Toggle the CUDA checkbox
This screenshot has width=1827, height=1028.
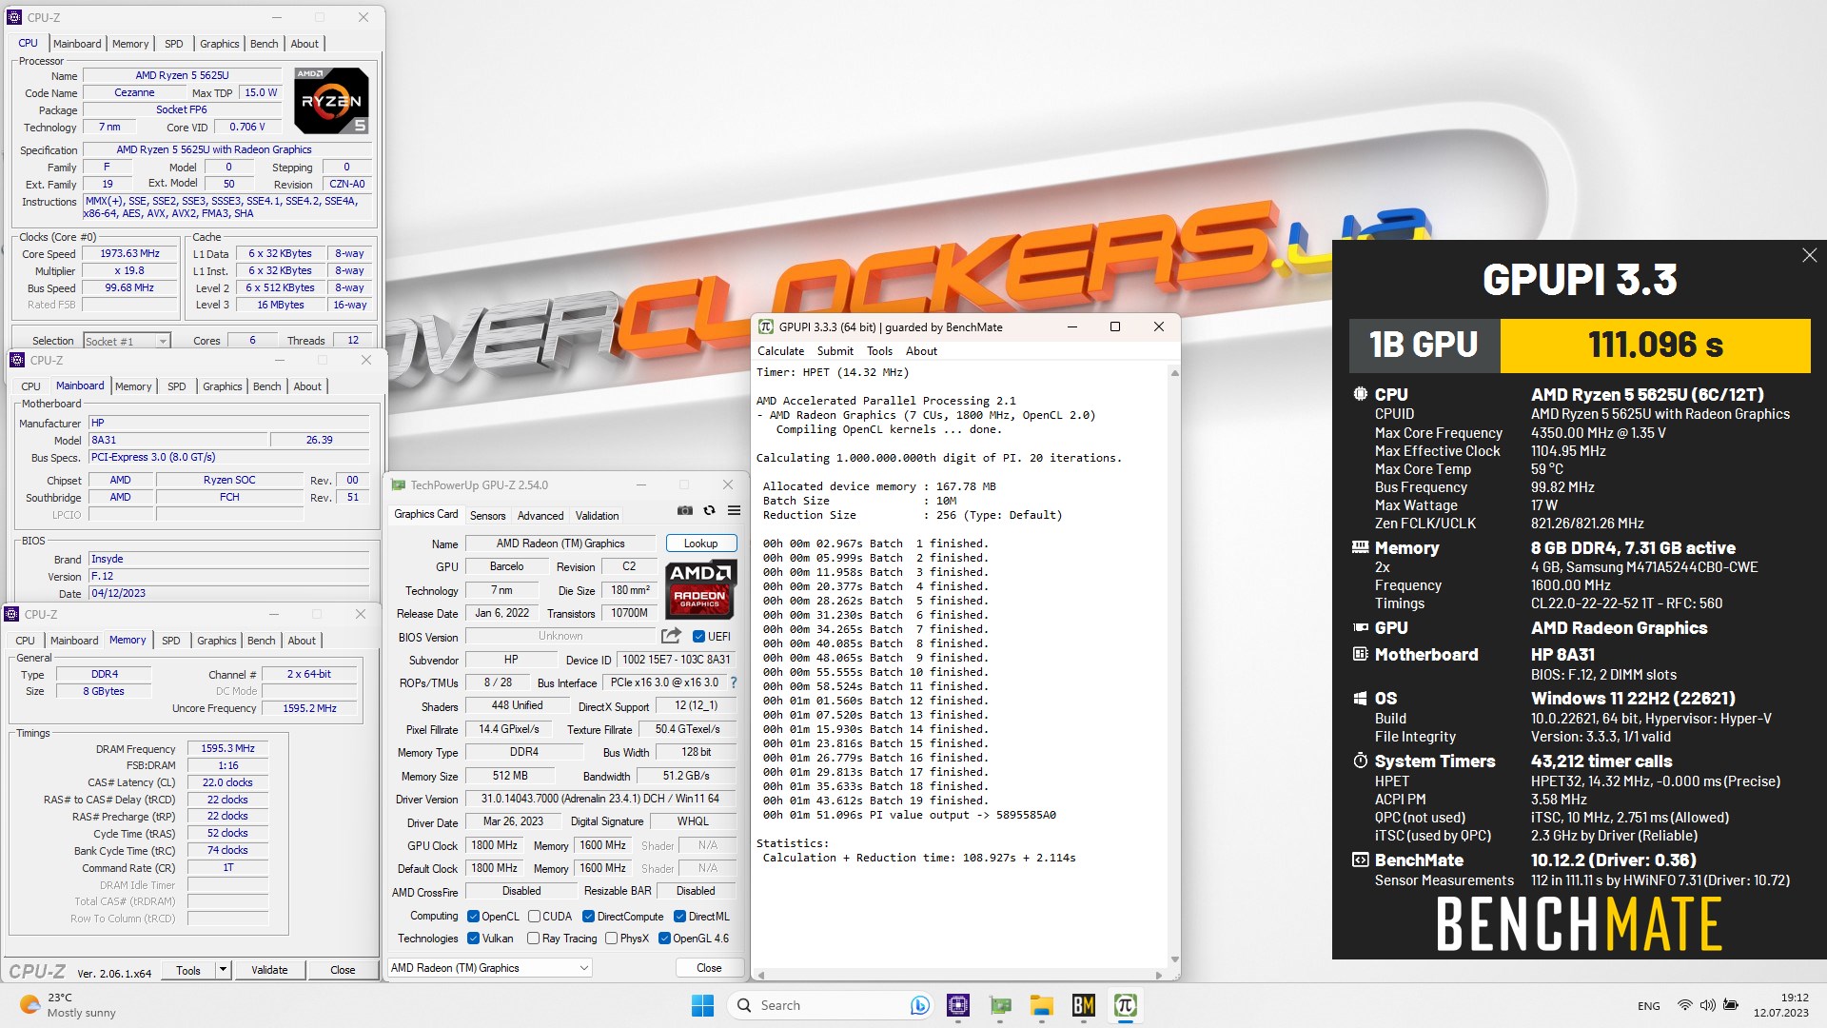coord(534,917)
